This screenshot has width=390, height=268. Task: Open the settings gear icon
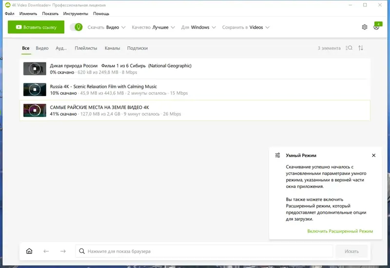pos(364,27)
